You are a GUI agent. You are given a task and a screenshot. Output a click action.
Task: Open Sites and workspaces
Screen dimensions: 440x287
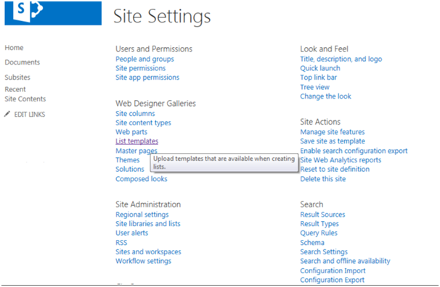[148, 251]
